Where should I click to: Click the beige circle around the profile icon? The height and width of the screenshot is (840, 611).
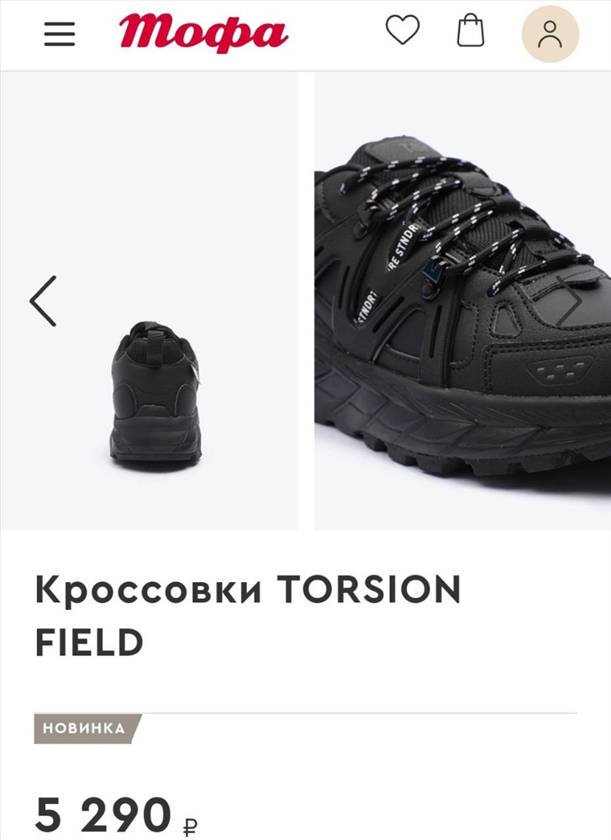(x=550, y=34)
